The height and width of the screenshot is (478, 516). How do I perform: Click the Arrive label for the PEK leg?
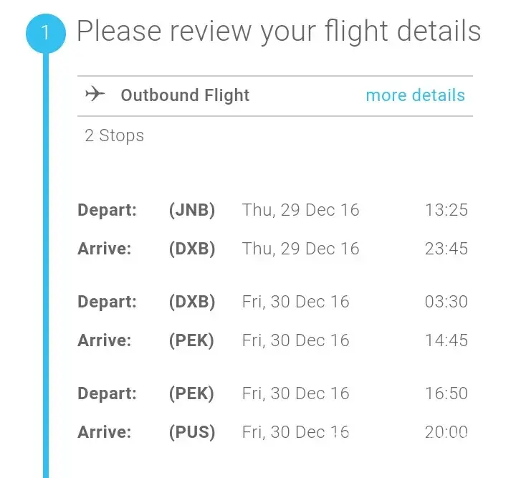105,340
